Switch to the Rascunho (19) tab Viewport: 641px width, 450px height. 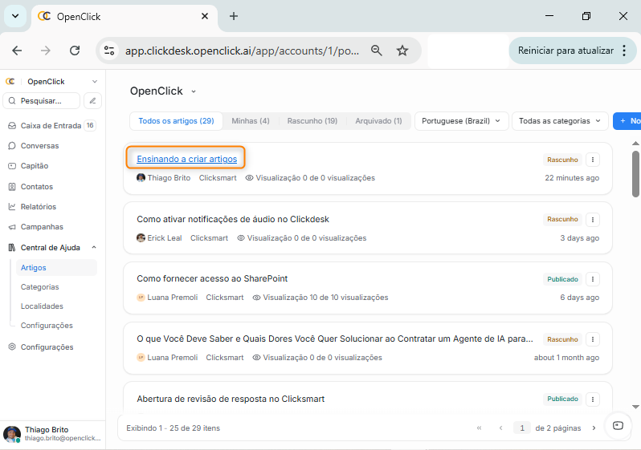312,121
